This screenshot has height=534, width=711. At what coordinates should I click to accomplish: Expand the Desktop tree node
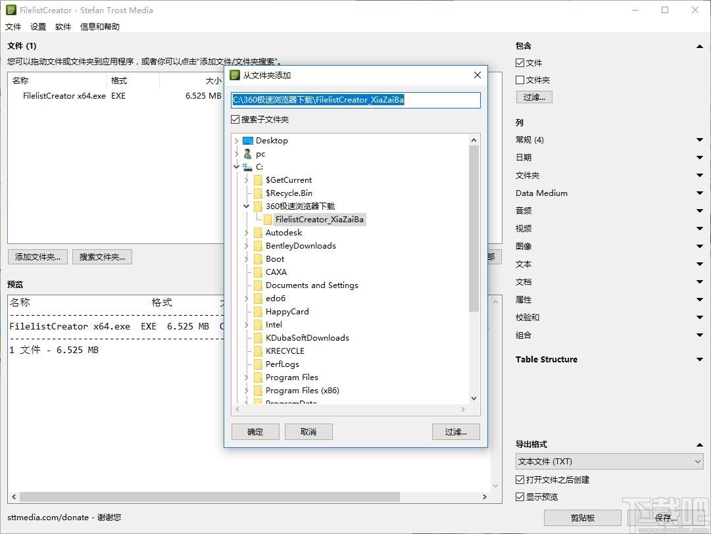tap(236, 141)
